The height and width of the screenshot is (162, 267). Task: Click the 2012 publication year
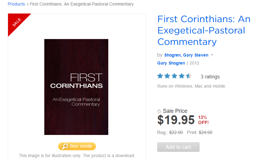click(x=194, y=63)
